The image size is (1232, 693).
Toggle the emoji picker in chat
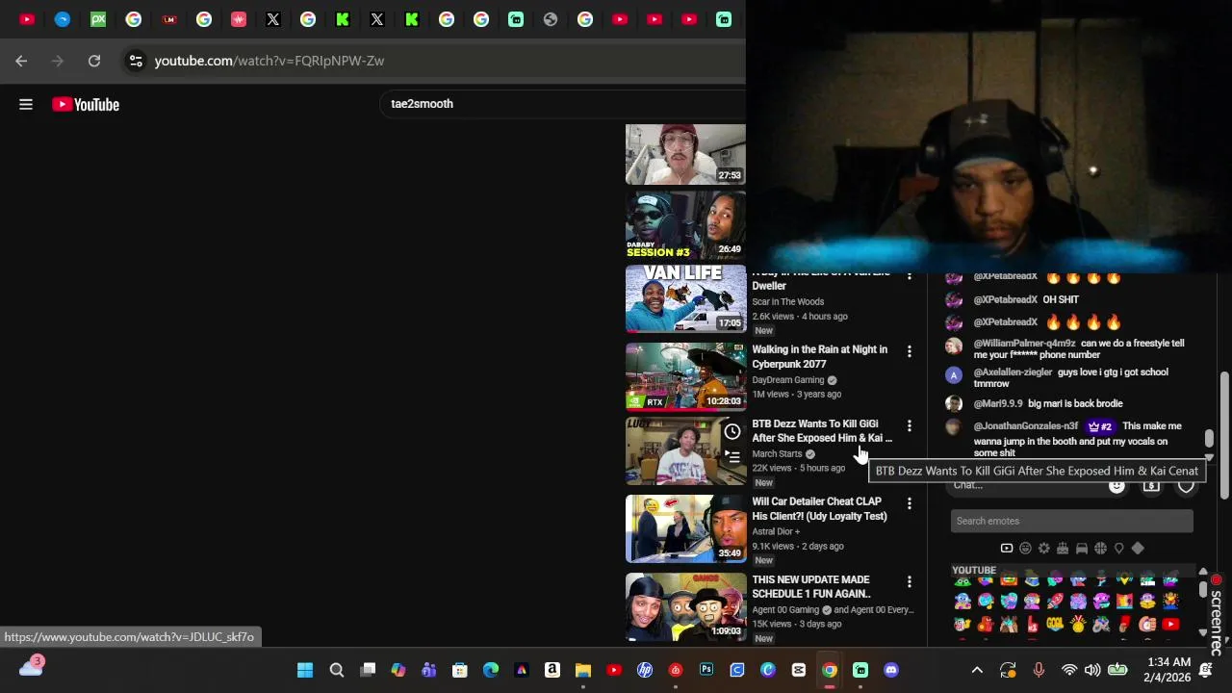tap(1116, 486)
